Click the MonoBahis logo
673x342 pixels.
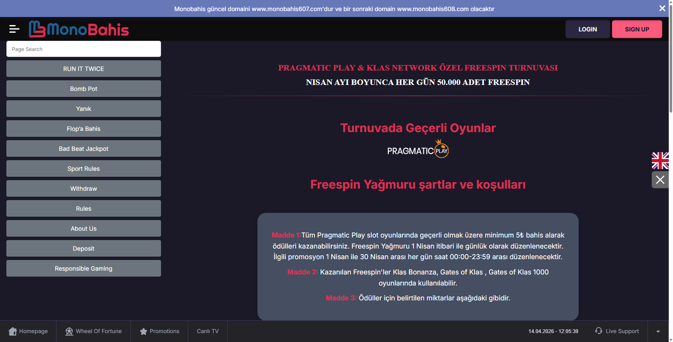coord(79,29)
